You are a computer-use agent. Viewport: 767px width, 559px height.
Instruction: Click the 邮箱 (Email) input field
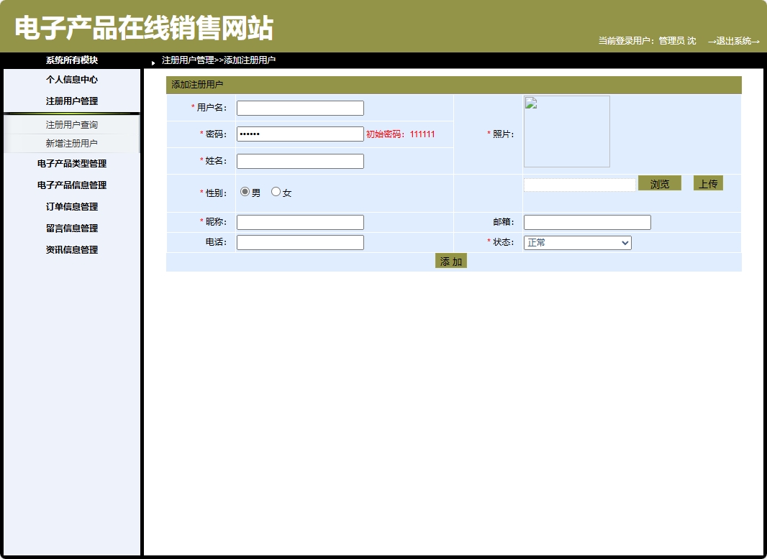(586, 222)
